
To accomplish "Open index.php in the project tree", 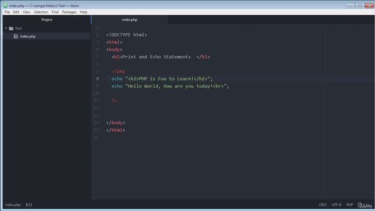I will [28, 36].
